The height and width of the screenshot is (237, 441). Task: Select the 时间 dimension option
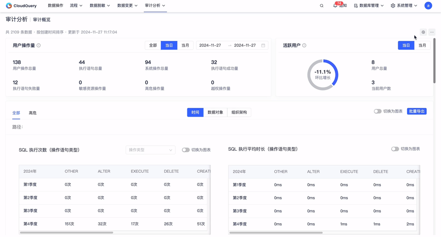coord(195,113)
